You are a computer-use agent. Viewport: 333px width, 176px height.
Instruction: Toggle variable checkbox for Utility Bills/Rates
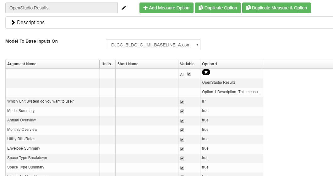click(x=182, y=140)
